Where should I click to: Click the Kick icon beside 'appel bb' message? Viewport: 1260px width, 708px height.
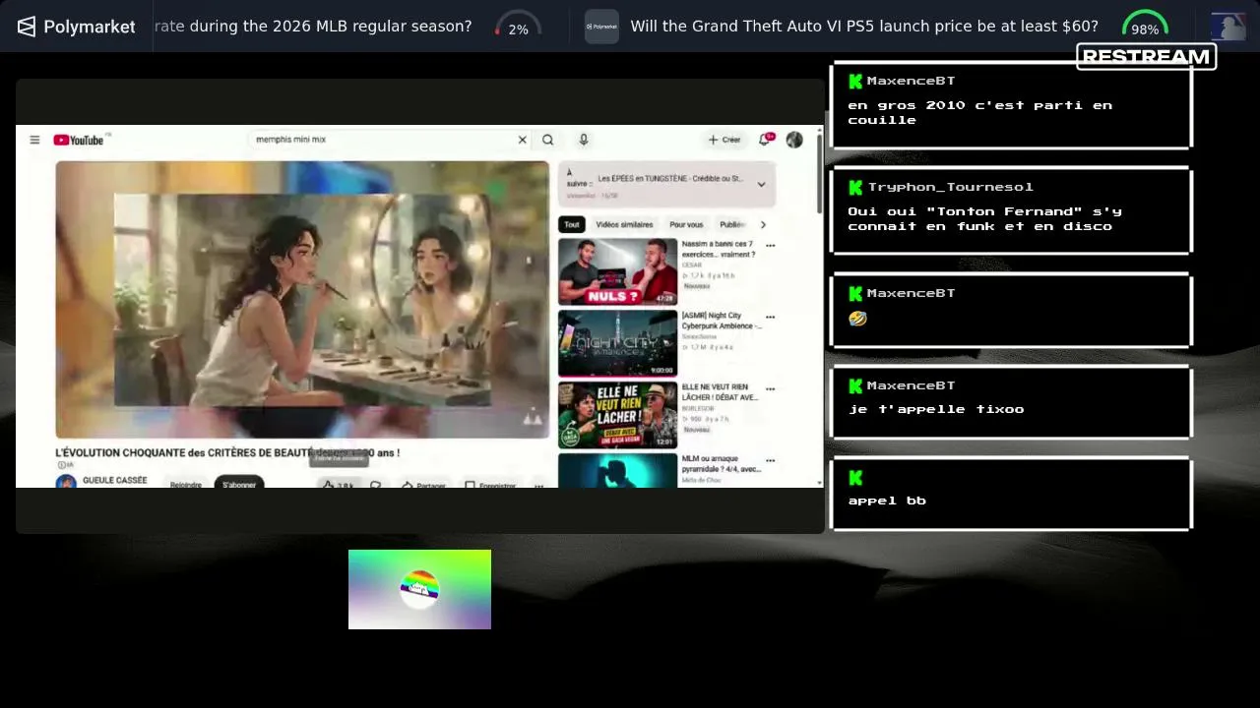(x=855, y=478)
